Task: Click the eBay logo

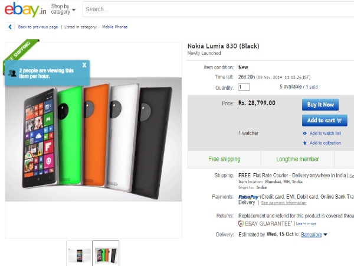Action: point(23,10)
